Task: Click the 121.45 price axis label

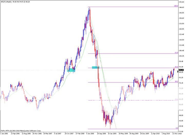Action: 181,35
